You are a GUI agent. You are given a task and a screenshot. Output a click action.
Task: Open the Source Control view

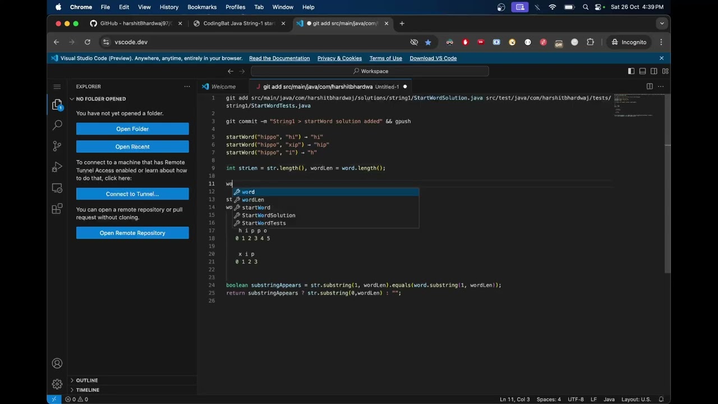coord(57,146)
